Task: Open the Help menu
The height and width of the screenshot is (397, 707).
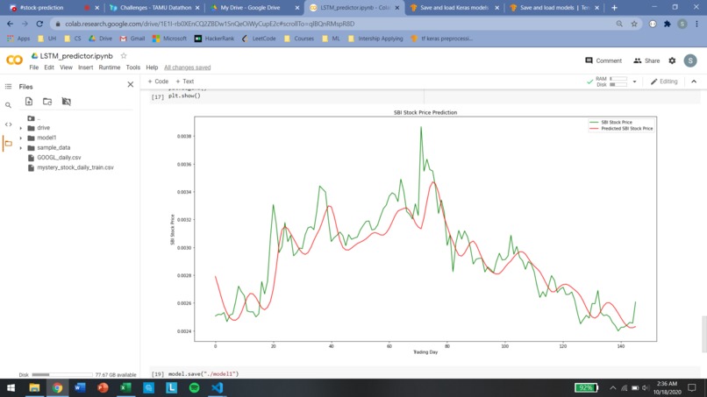Action: click(x=152, y=67)
